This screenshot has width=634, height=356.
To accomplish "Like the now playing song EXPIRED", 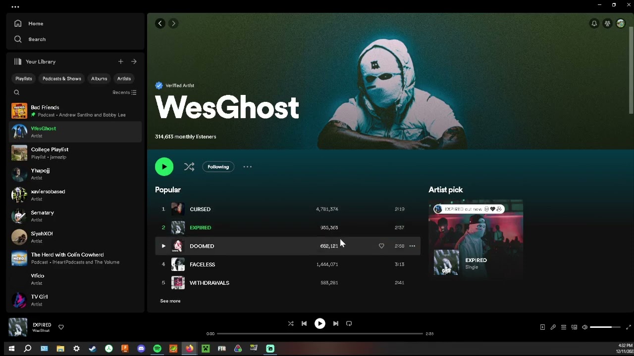I will 61,327.
